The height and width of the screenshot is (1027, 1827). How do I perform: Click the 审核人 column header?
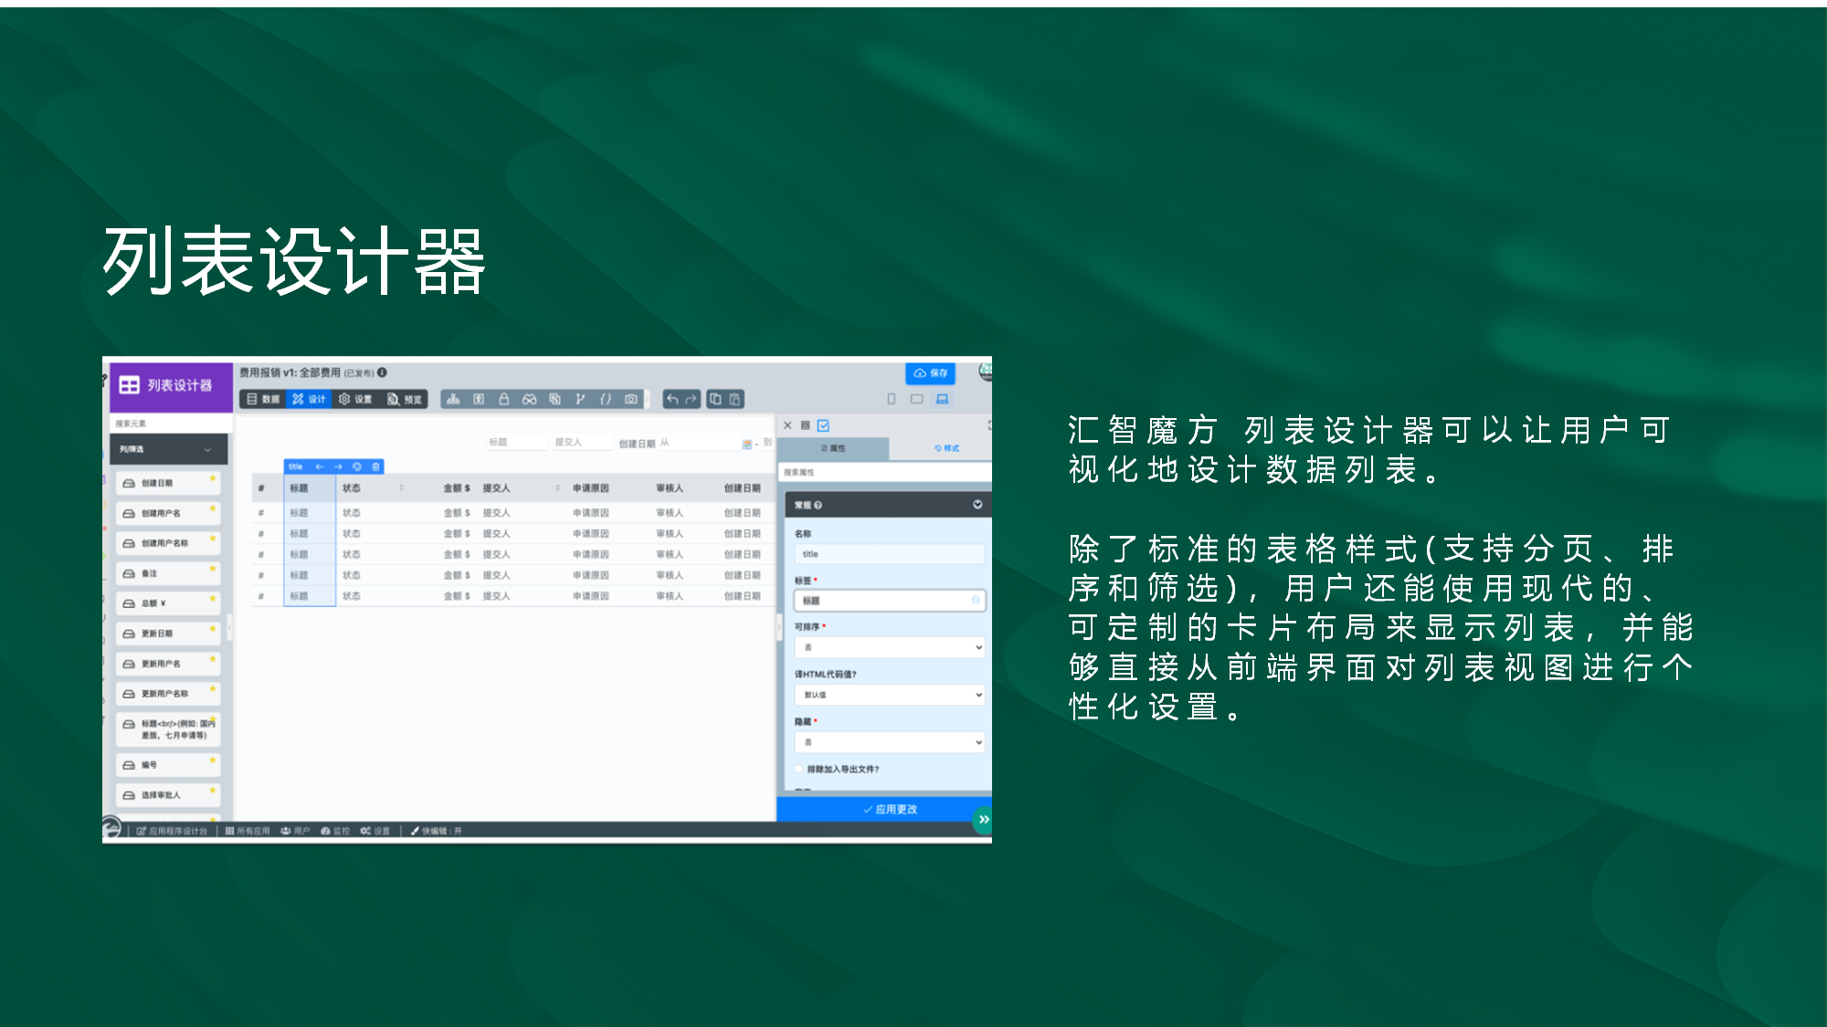click(x=670, y=488)
